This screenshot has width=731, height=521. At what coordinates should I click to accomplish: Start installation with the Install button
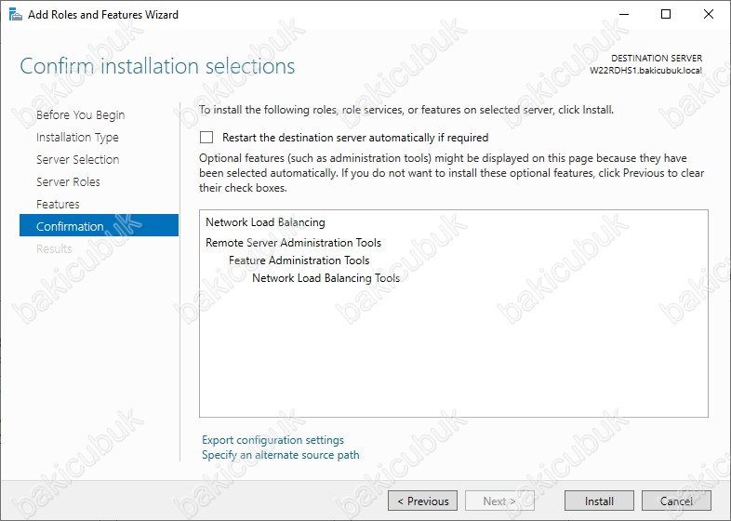(599, 501)
